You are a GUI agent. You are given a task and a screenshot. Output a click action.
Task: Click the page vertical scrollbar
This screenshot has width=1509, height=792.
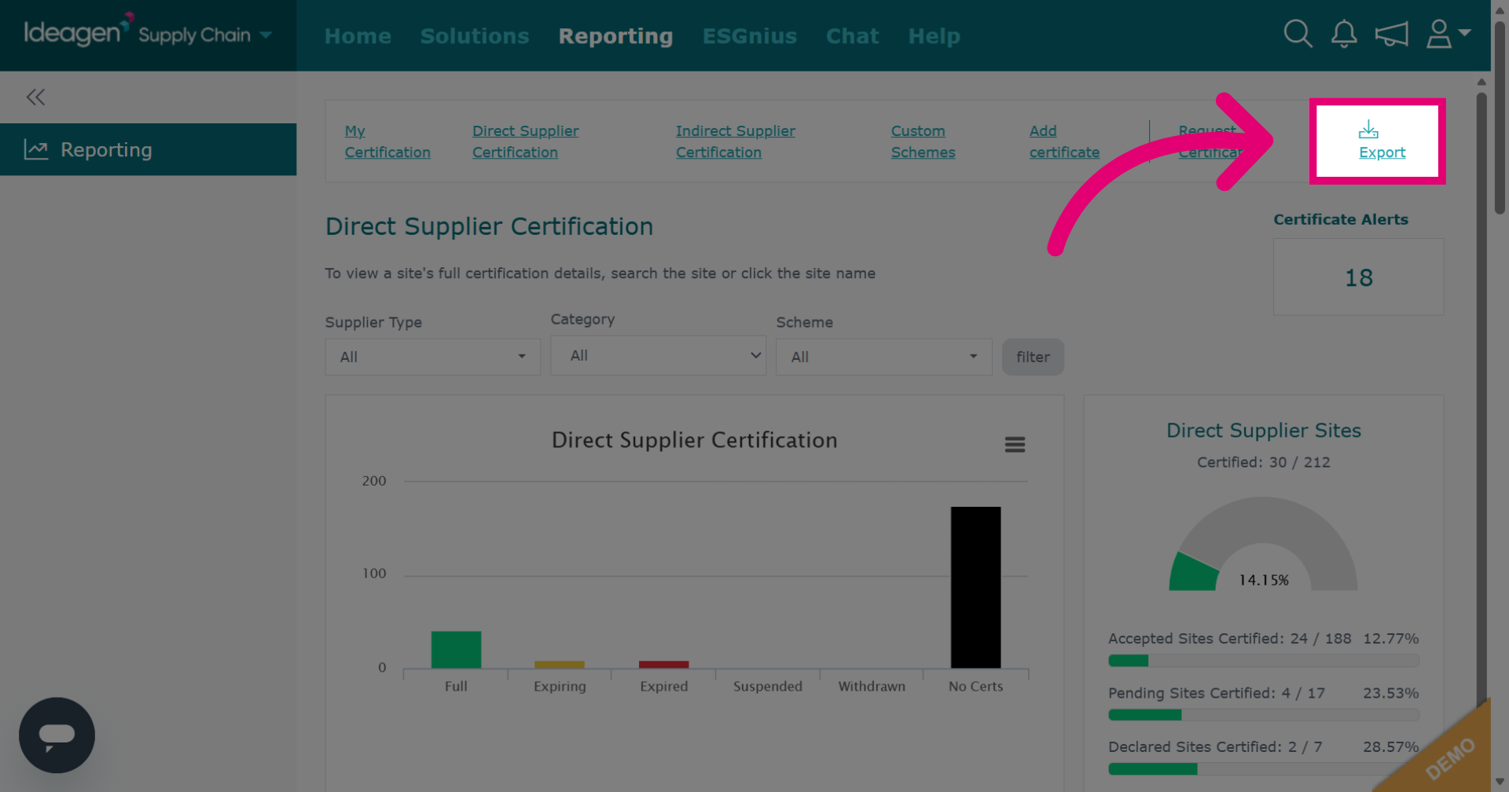point(1500,118)
